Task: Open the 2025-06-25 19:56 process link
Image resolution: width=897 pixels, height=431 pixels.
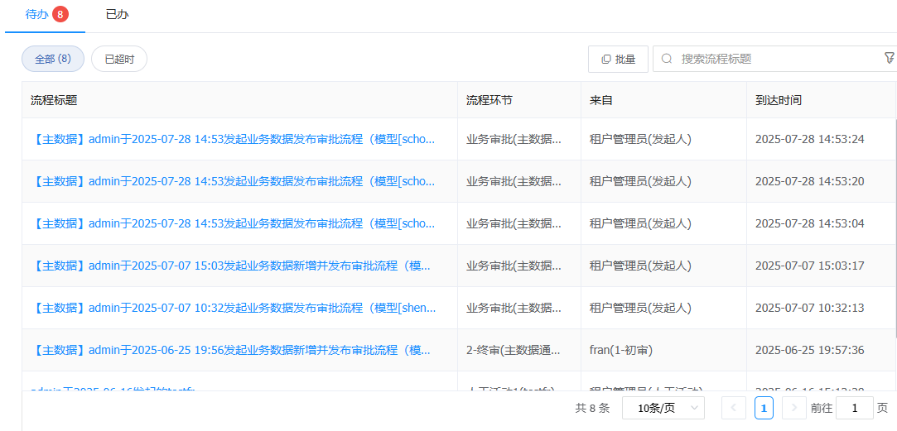Action: 232,350
